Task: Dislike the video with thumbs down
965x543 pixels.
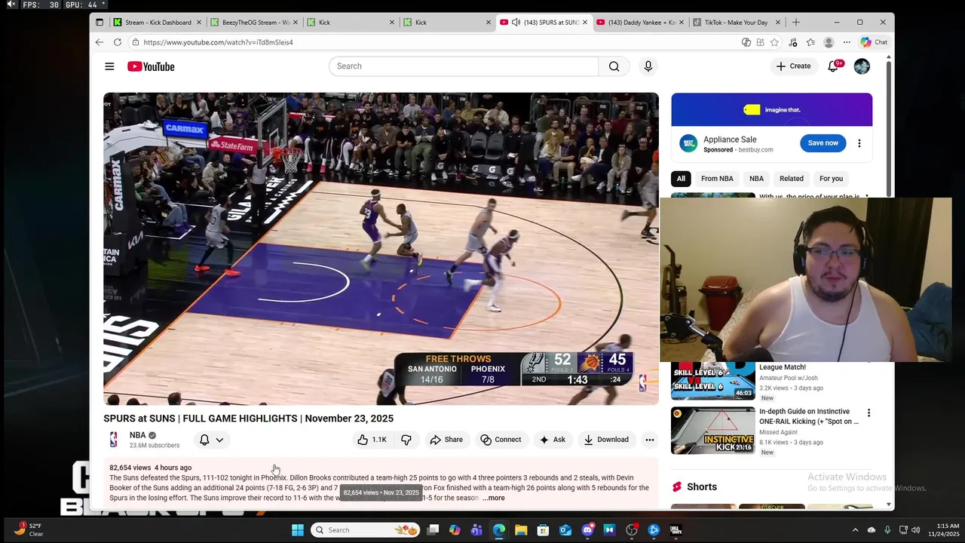Action: [x=406, y=440]
